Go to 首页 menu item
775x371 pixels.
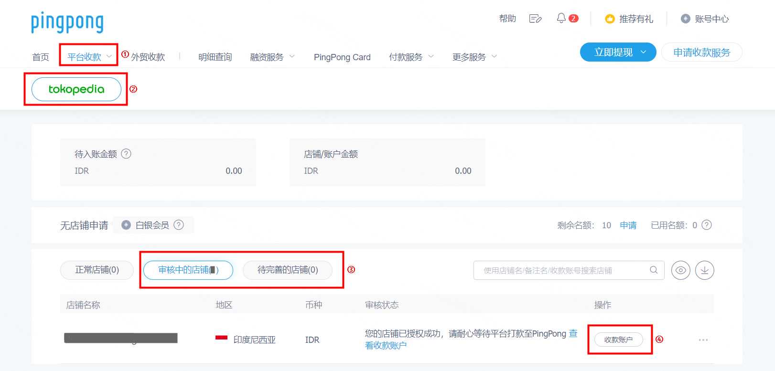pos(41,57)
